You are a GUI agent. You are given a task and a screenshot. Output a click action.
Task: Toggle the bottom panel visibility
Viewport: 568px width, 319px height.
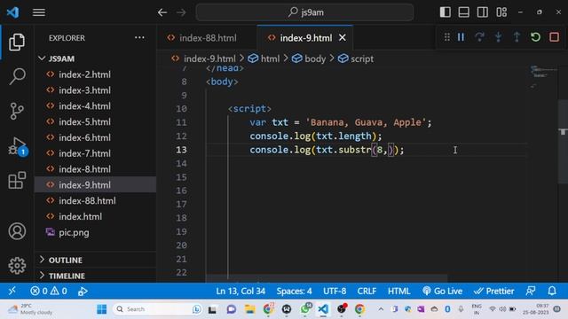pos(463,12)
